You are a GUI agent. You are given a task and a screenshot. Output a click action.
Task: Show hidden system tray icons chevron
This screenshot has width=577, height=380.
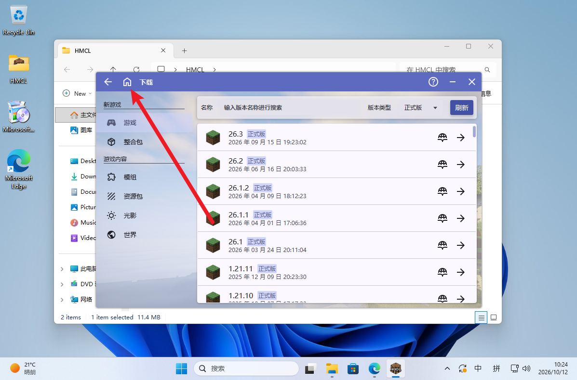[447, 368]
